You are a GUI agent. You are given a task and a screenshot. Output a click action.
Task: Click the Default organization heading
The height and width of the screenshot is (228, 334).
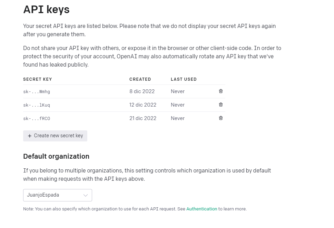(56, 156)
